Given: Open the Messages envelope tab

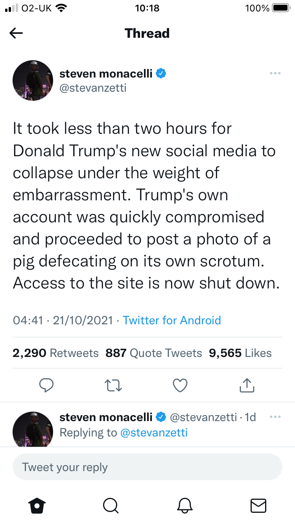Looking at the screenshot, I should click(258, 505).
